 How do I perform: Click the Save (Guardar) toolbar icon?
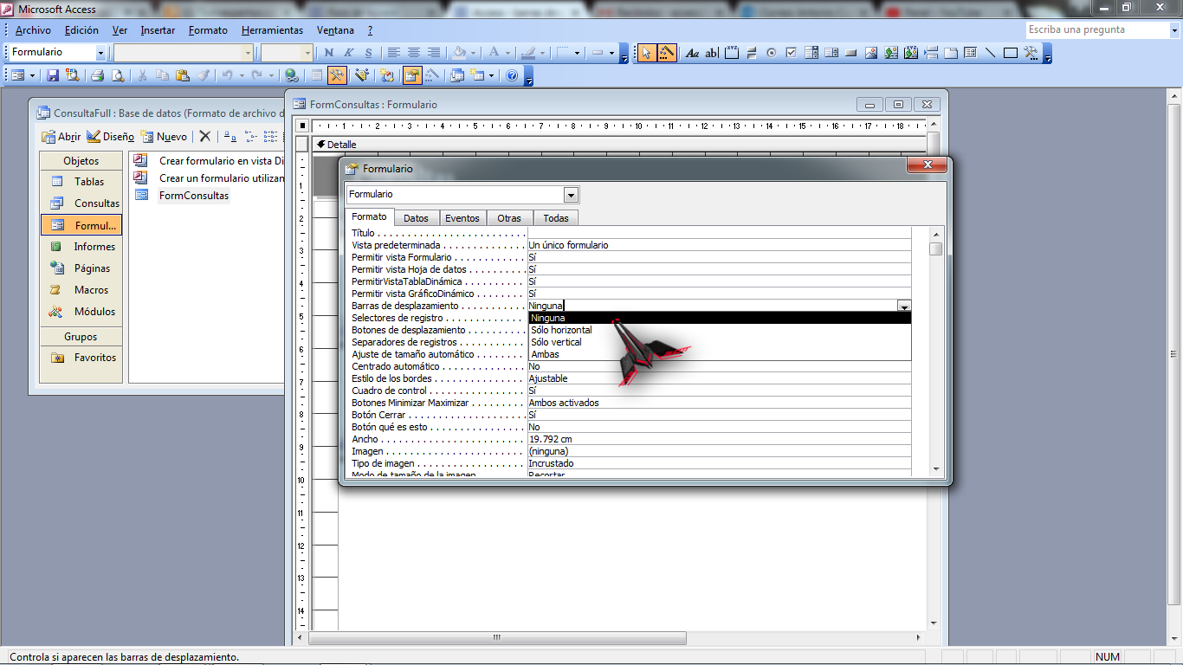pyautogui.click(x=53, y=75)
